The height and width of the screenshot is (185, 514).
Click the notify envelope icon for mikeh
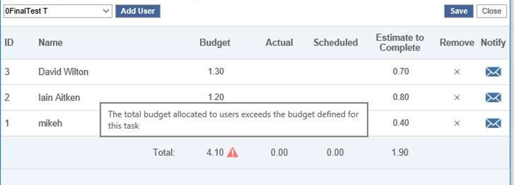(x=493, y=123)
